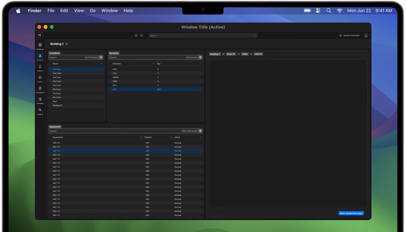Click the System Connected status indicator
Viewport: 406px width, 232px height.
[x=349, y=35]
